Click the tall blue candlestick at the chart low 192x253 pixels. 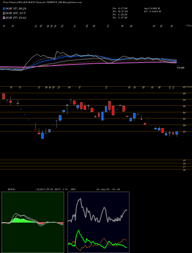pyautogui.click(x=42, y=136)
